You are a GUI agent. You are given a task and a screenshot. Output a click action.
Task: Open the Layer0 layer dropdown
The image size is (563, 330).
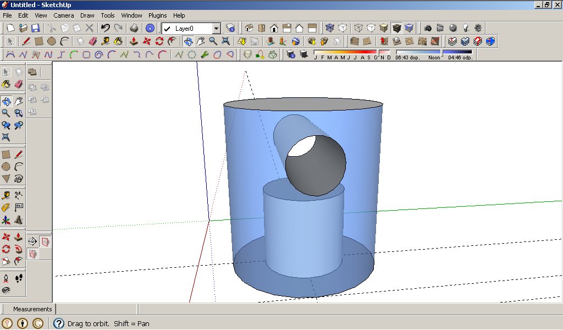pyautogui.click(x=216, y=29)
